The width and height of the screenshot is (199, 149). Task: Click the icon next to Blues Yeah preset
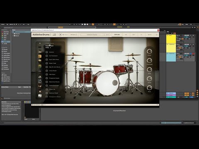pyautogui.click(x=47, y=63)
